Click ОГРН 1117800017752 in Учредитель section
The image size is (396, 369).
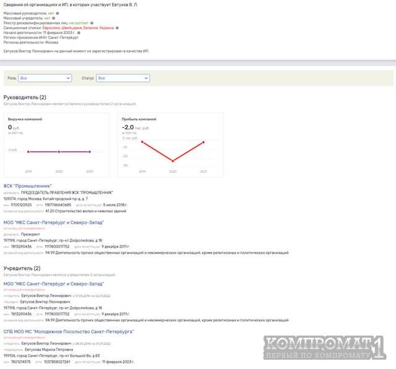(57, 314)
